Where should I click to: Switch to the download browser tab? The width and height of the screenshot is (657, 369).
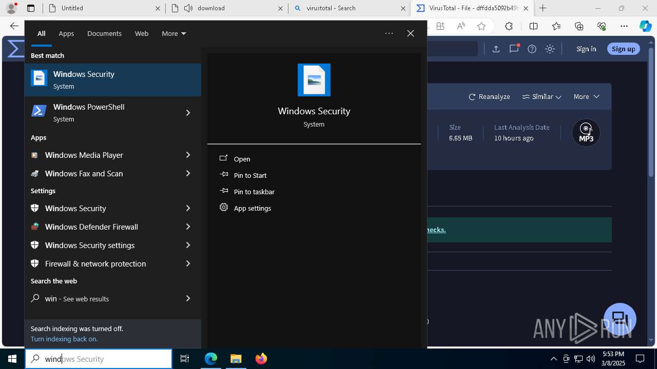pos(227,8)
